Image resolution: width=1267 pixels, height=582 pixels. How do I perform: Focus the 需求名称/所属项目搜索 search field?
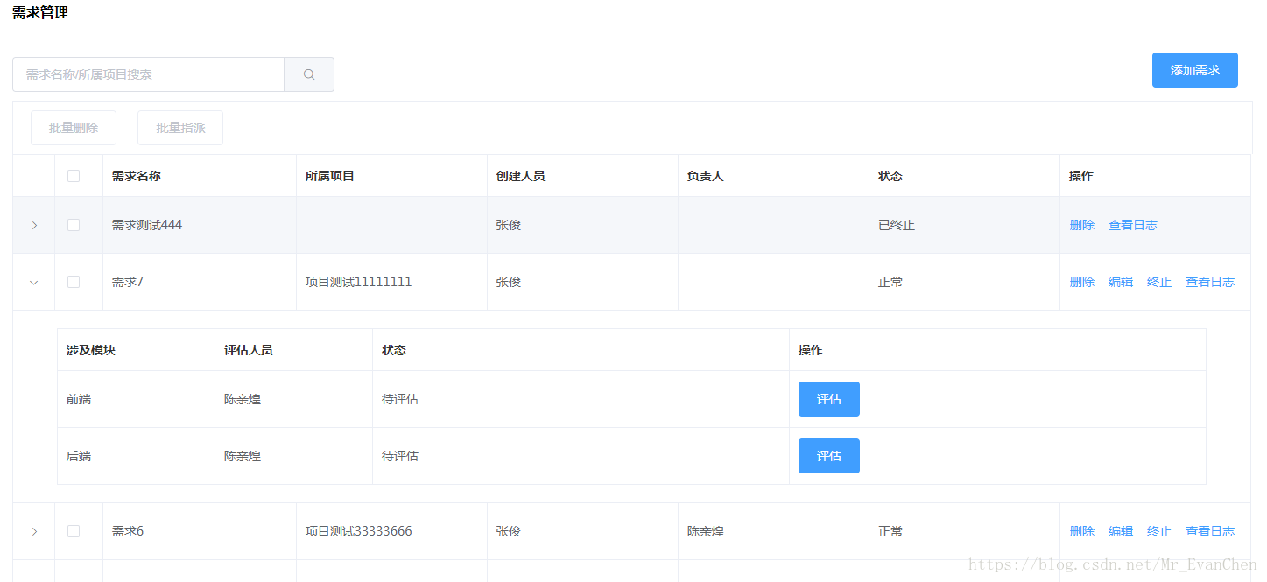[x=149, y=74]
